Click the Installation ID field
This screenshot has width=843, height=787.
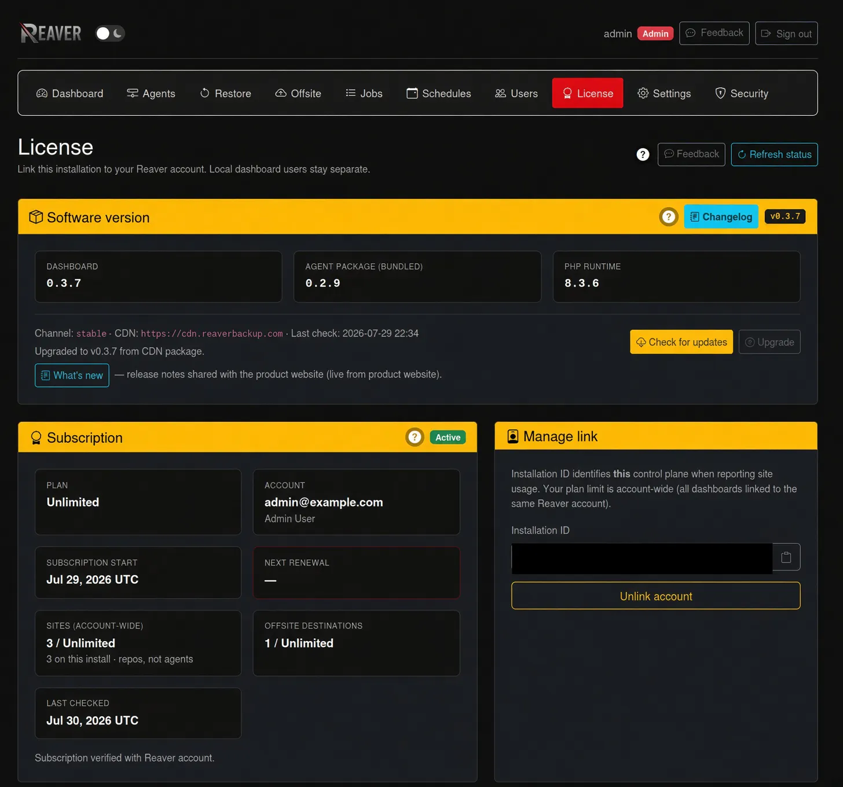pos(642,558)
